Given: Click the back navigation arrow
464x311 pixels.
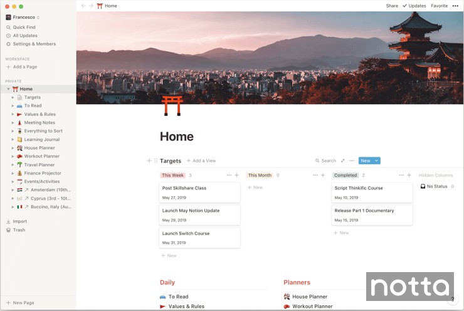Looking at the screenshot, I should point(83,6).
